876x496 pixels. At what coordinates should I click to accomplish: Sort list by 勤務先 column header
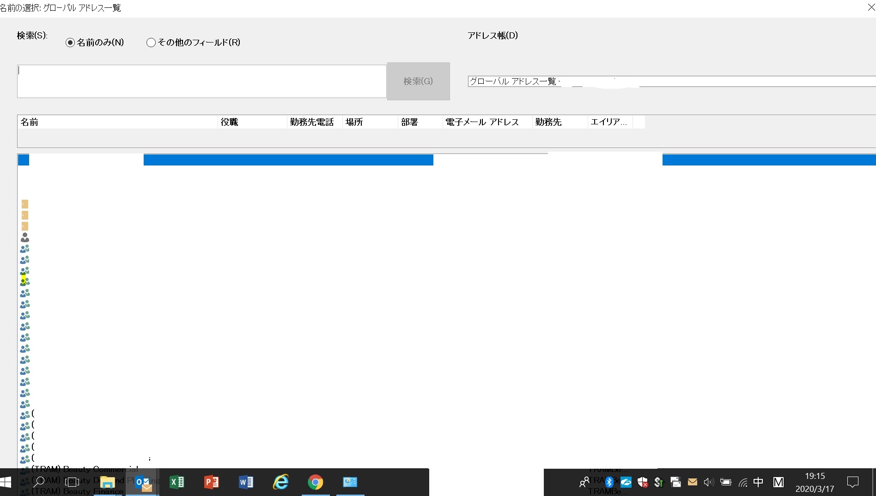point(560,122)
